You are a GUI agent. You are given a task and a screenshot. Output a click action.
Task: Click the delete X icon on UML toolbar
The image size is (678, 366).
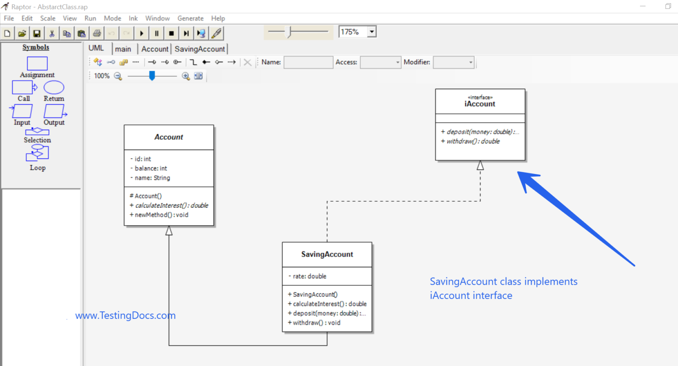(247, 62)
